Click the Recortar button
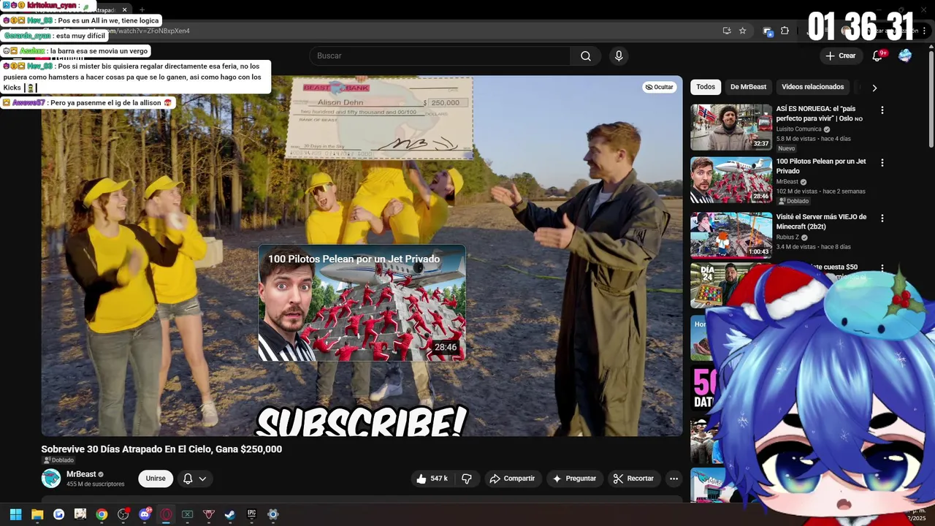935x526 pixels. 633,479
